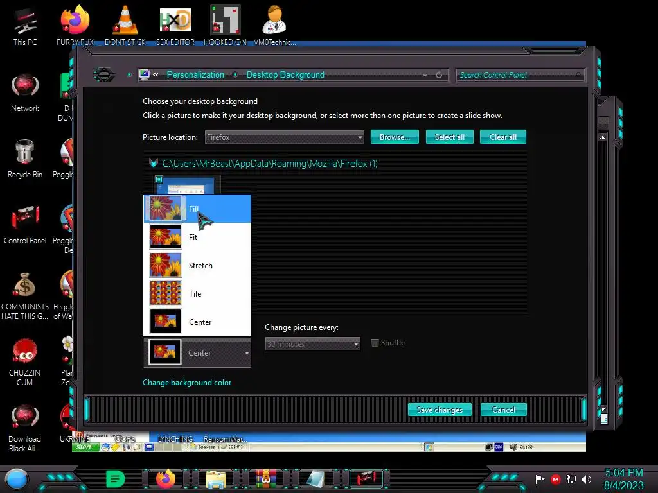Image resolution: width=658 pixels, height=493 pixels.
Task: Select the Firefox wallpaper thumbnail
Action: [x=187, y=185]
